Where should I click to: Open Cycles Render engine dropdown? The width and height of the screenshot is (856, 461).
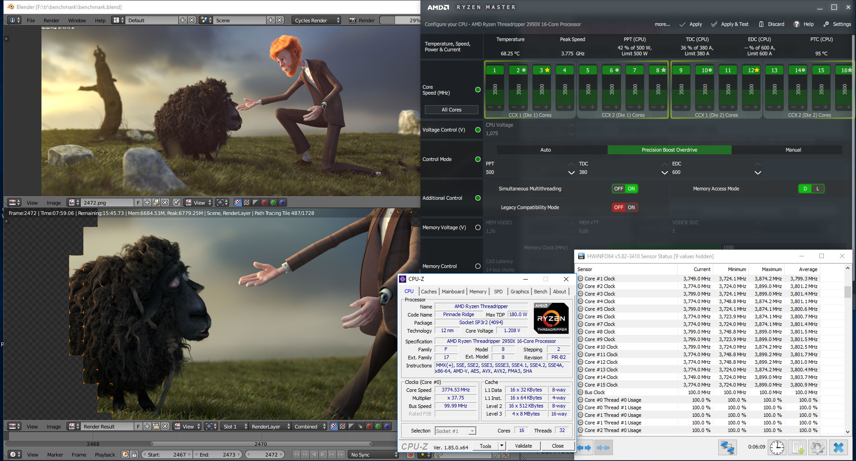317,20
